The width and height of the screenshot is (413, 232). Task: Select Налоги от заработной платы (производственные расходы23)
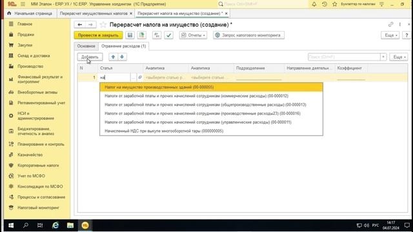[211, 113]
